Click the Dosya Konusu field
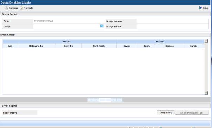The width and height of the screenshot is (212, 128). 172,21
